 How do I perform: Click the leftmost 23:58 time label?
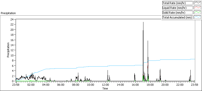(16, 85)
